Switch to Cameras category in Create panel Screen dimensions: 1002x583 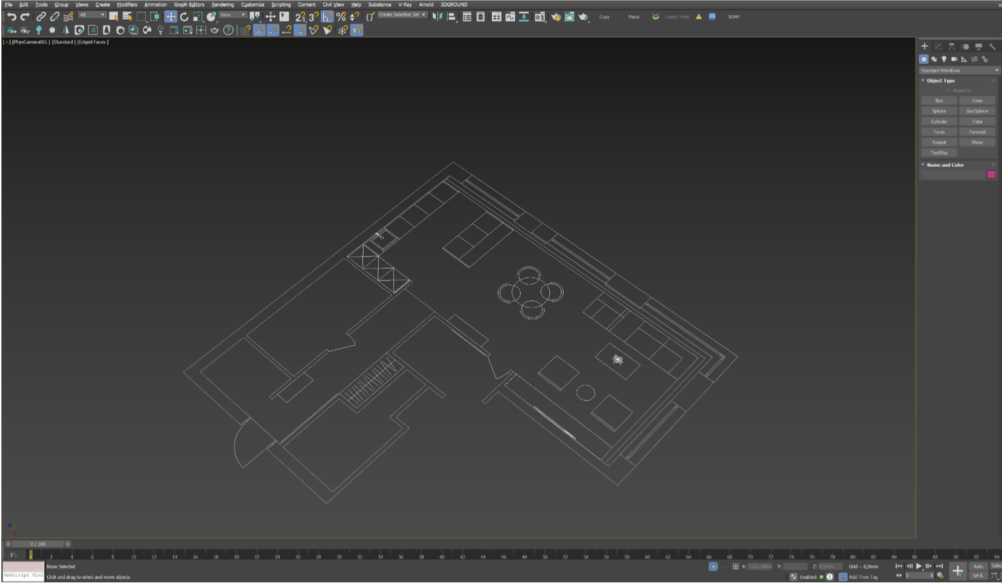[x=954, y=59]
